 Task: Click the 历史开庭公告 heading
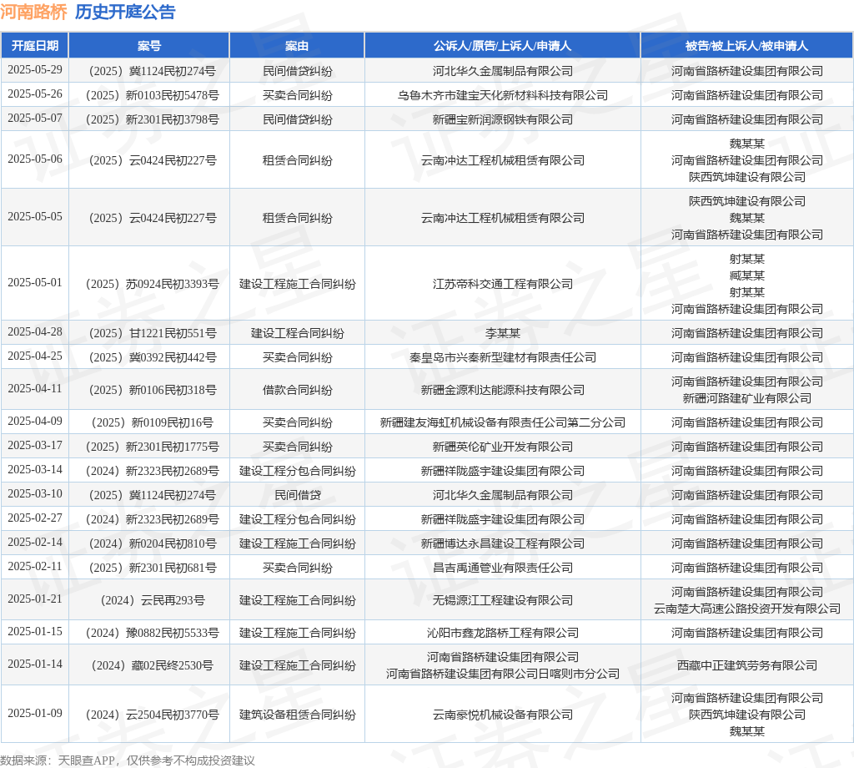click(125, 12)
